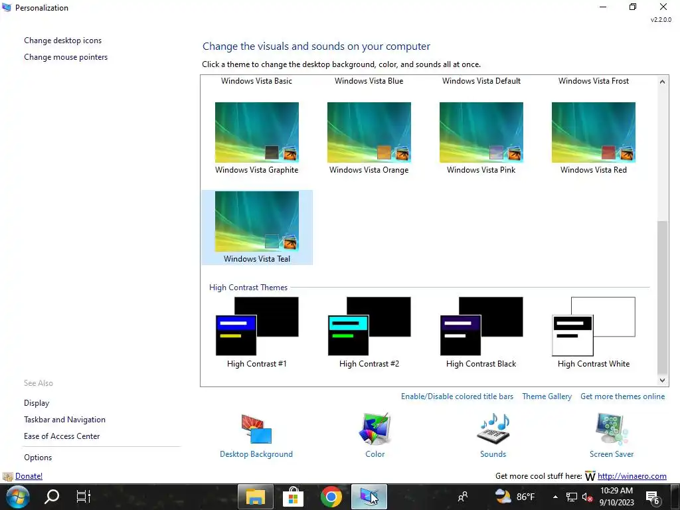Viewport: 680px width, 510px height.
Task: Open the weather widget showing 86°F
Action: 515,497
